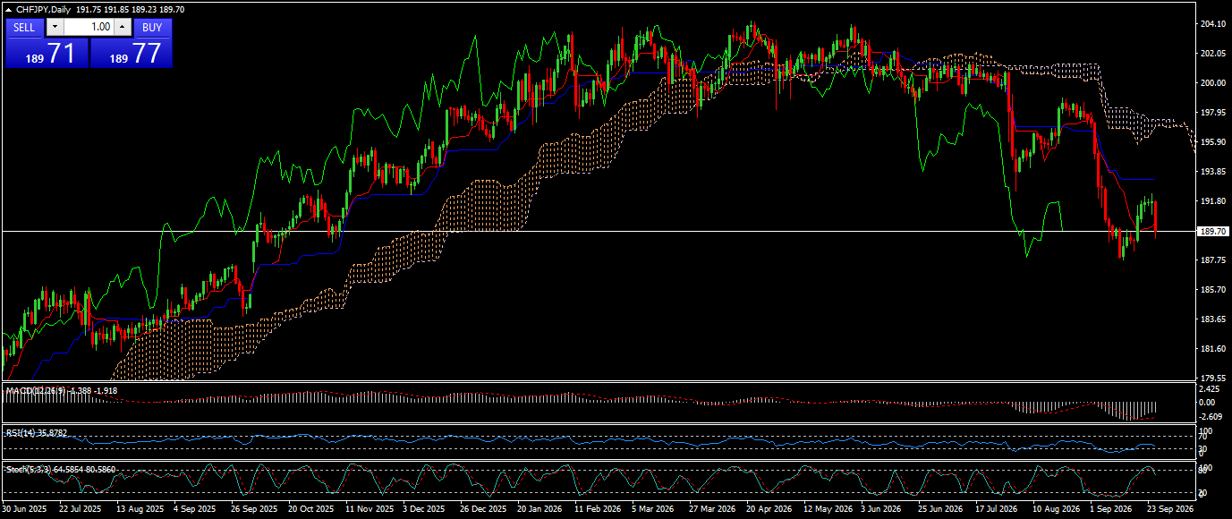Click the 179.55 price axis label
Image resolution: width=1232 pixels, height=519 pixels.
[1211, 379]
